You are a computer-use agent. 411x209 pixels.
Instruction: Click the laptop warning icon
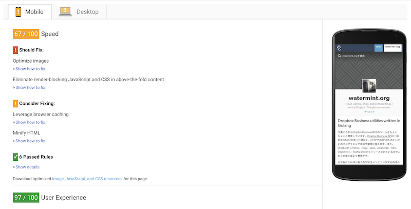(65, 11)
